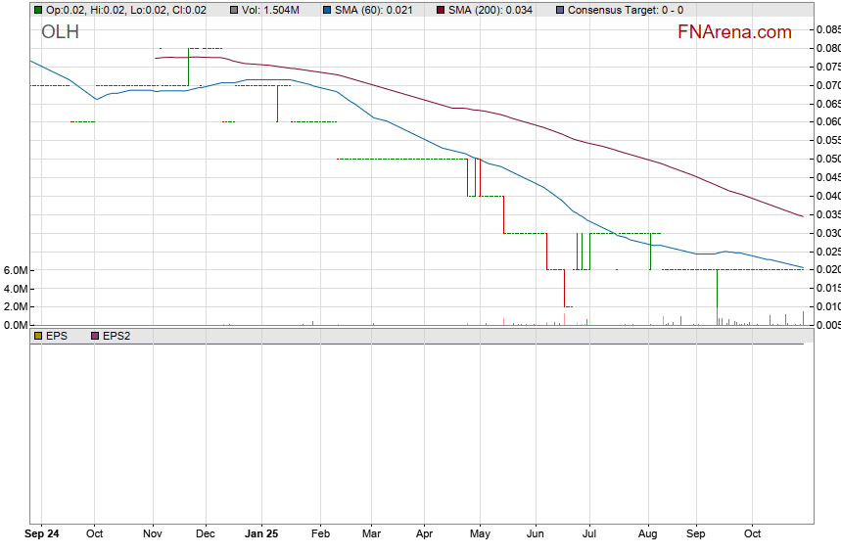Viewport: 841px width, 554px height.
Task: Click the OLH ticker symbol label
Action: pos(61,32)
